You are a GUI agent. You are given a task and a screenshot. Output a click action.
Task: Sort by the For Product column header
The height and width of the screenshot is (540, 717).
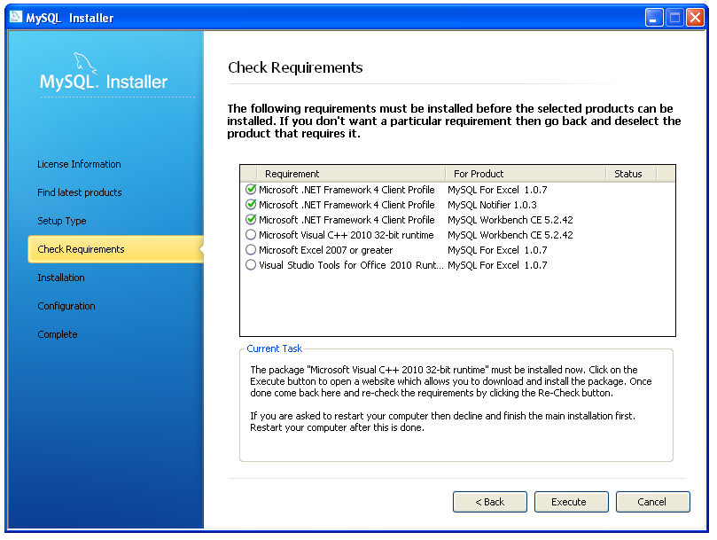526,174
